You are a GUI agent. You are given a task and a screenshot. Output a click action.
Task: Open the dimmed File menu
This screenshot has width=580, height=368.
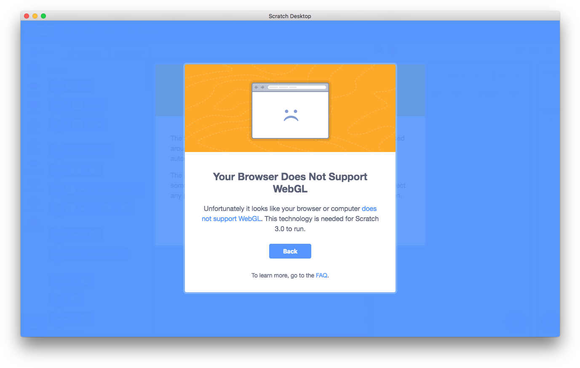coord(88,31)
